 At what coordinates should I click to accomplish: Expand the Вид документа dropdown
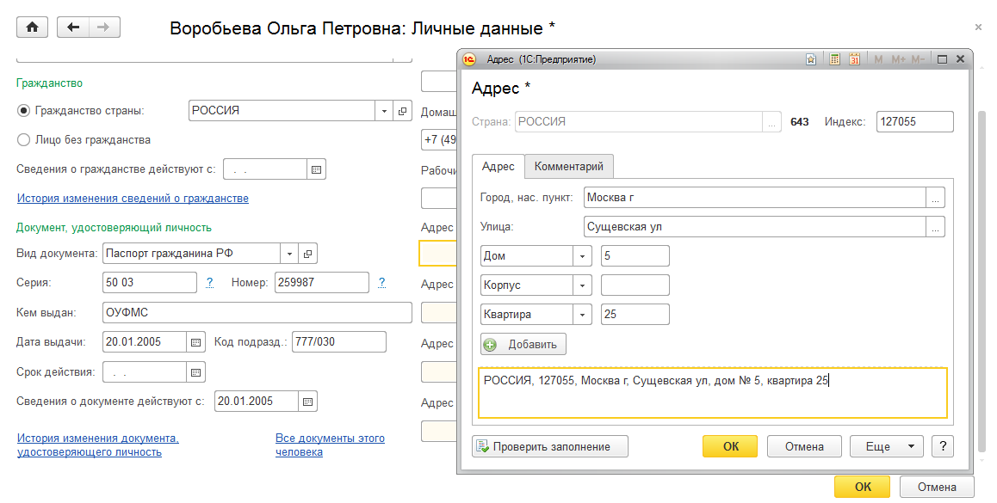pyautogui.click(x=288, y=254)
